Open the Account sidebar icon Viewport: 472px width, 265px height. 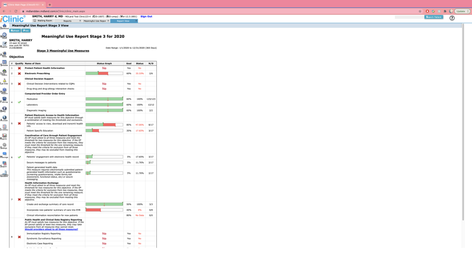tap(4, 118)
